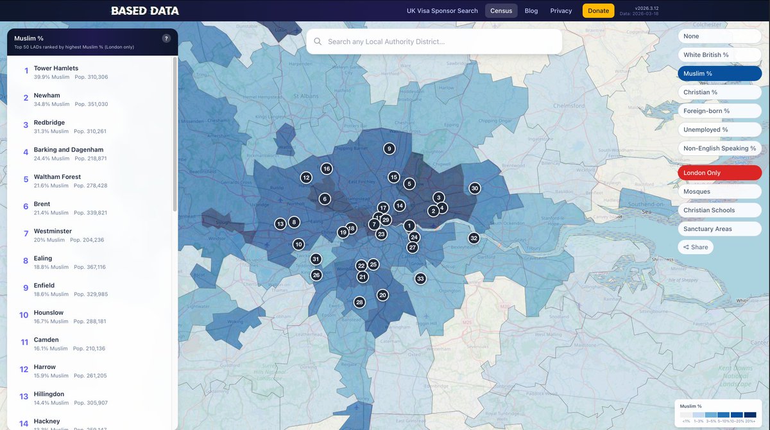The image size is (770, 430).
Task: Click the 20%+ legend color swatch
Action: (749, 415)
